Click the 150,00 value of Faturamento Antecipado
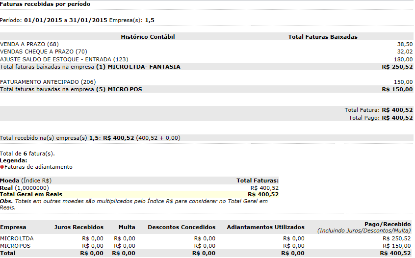Screen dimensions: 415x258 pyautogui.click(x=403, y=82)
